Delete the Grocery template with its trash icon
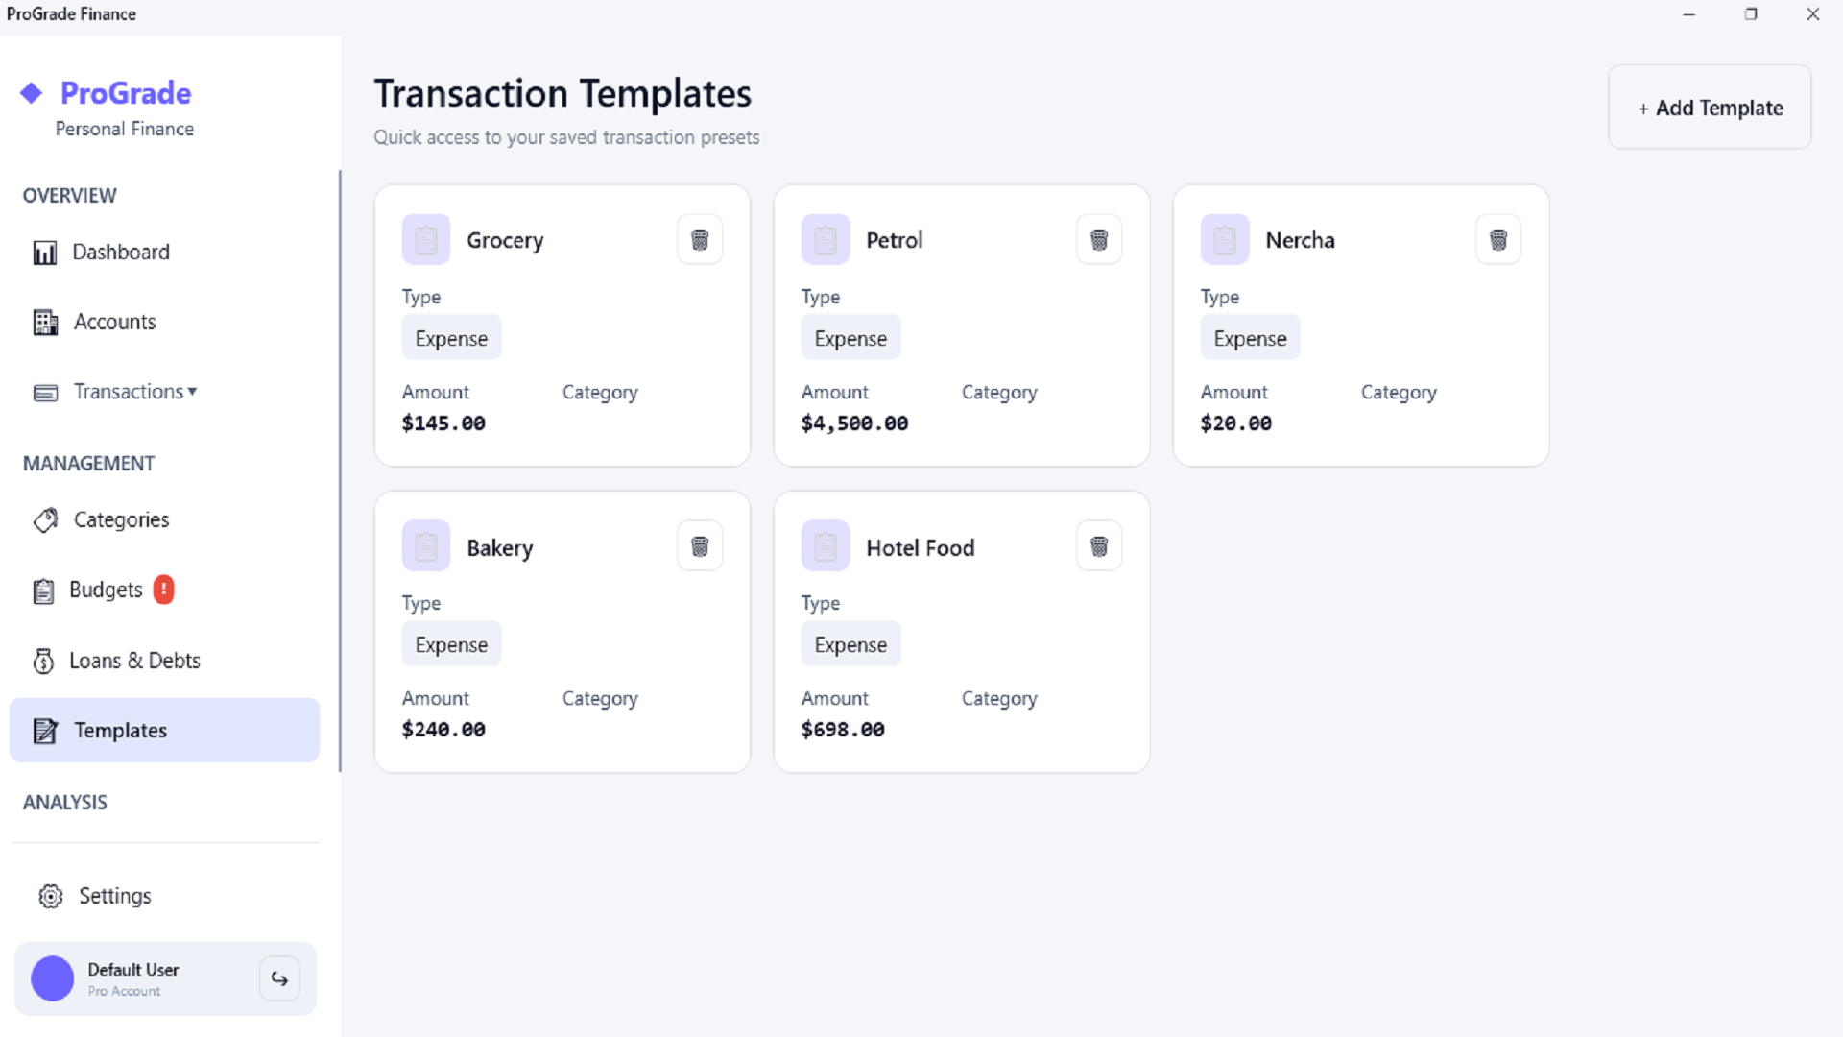This screenshot has height=1037, width=1843. coord(700,239)
